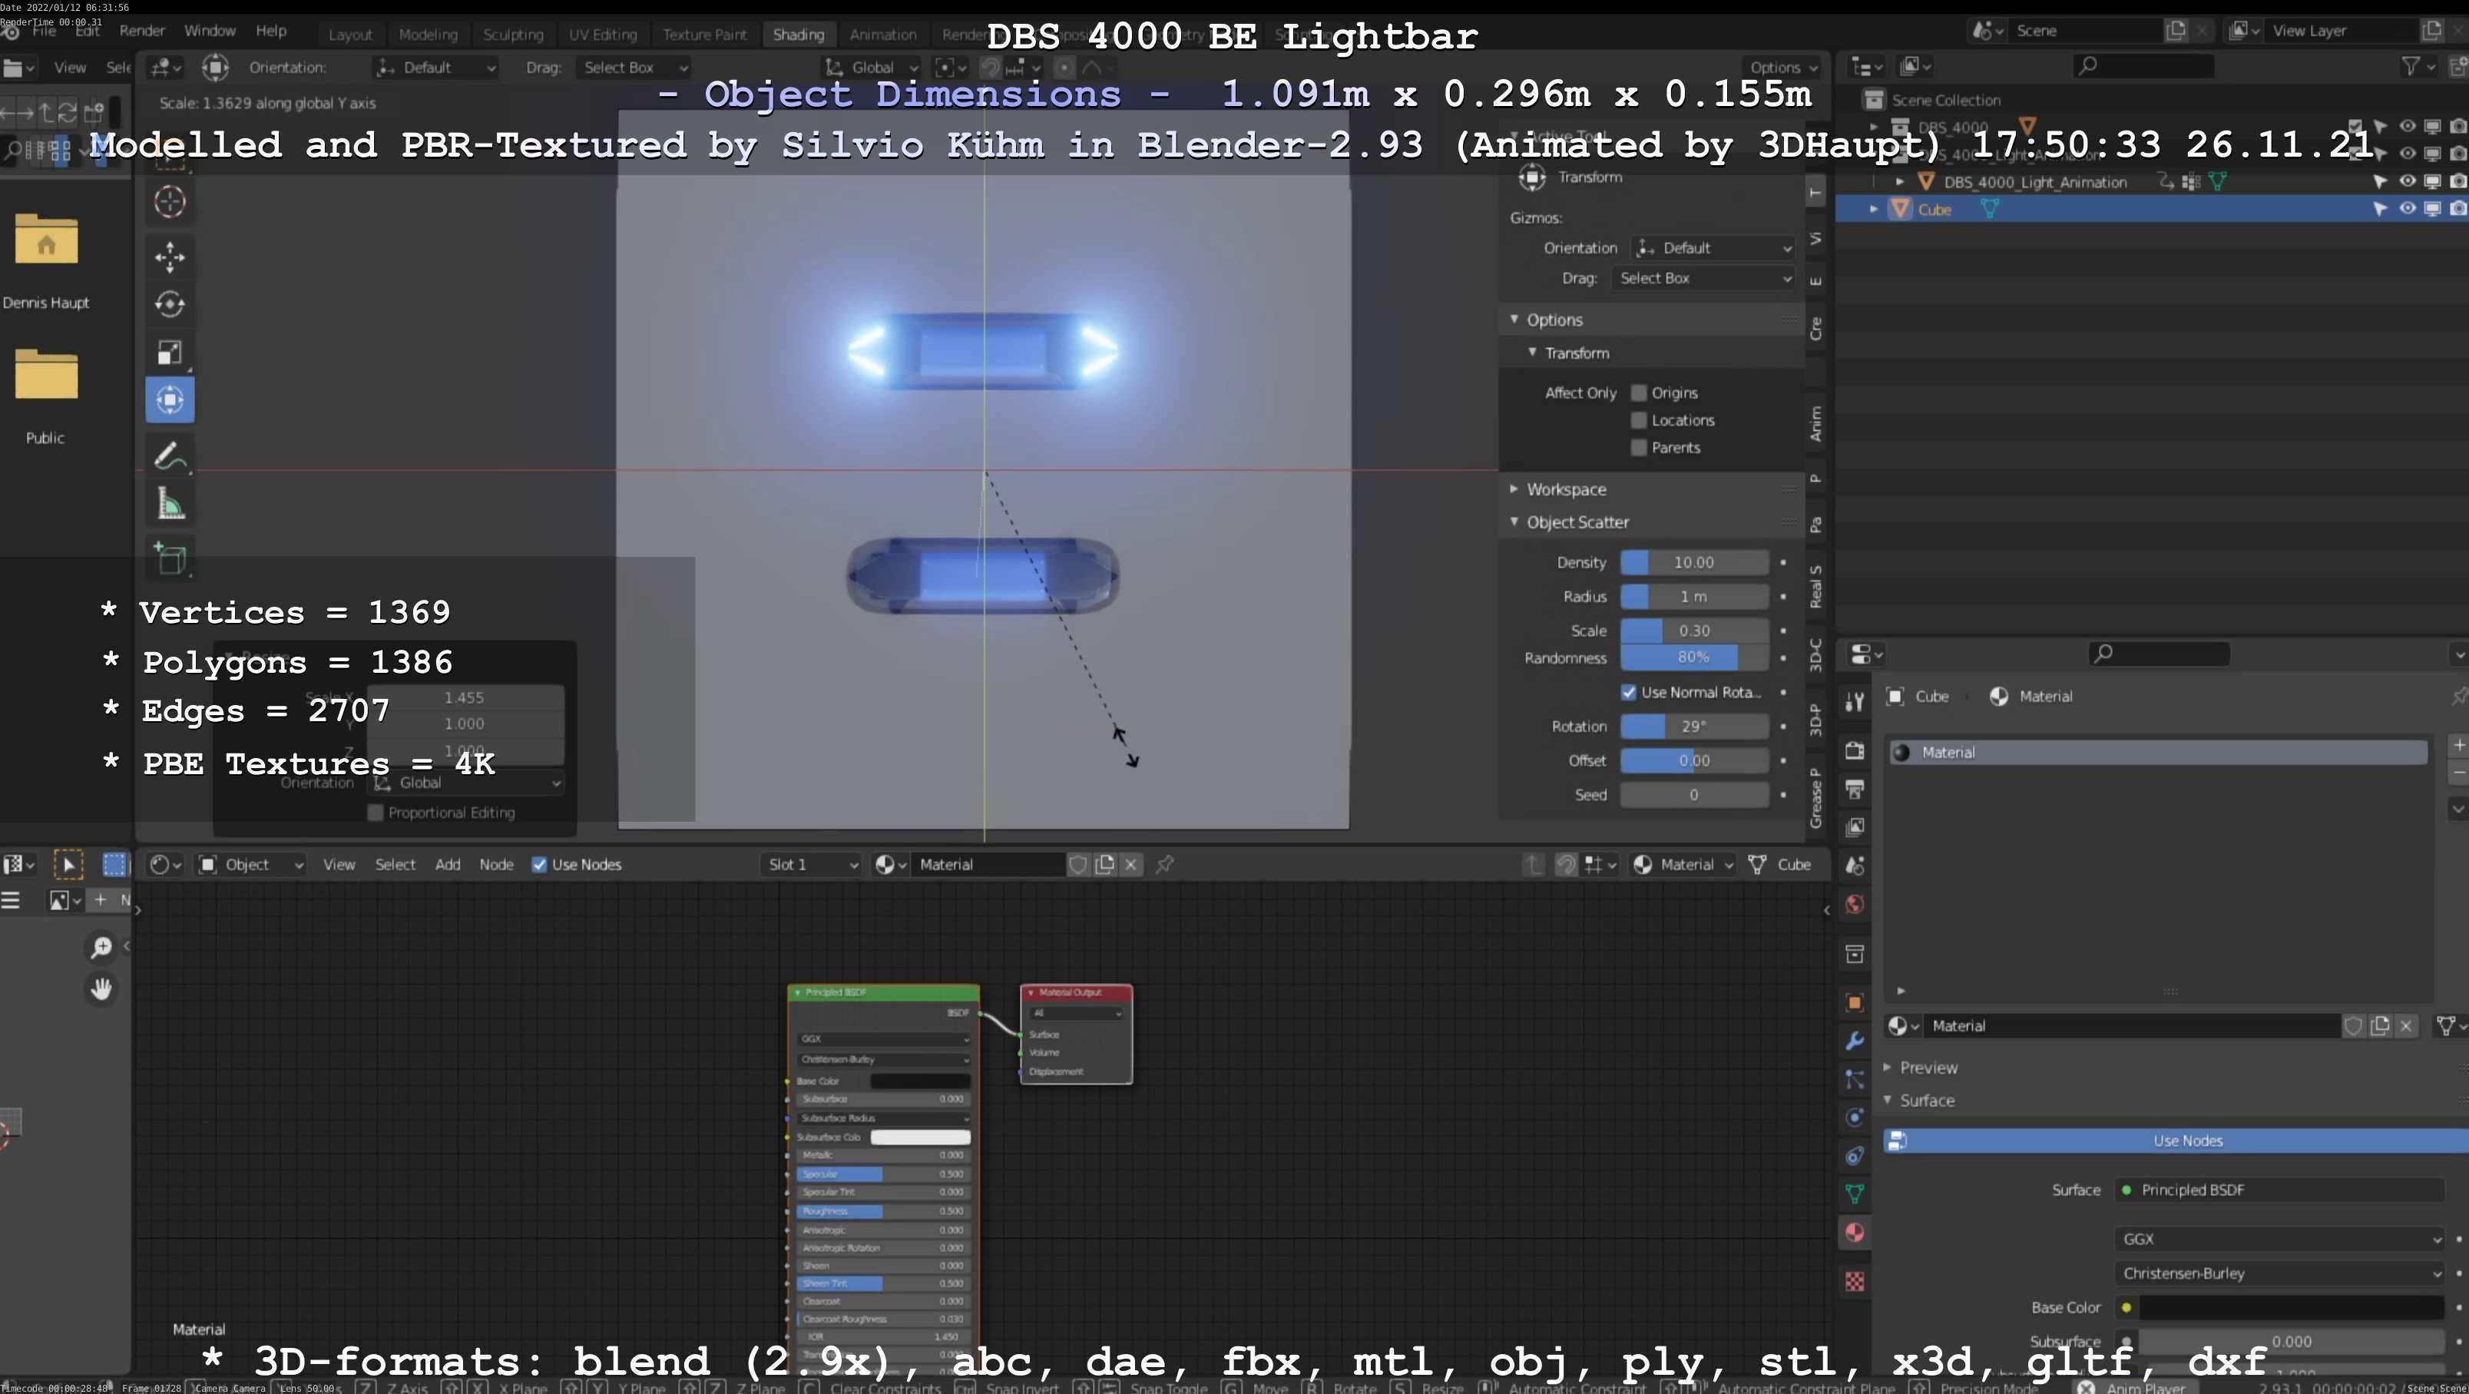This screenshot has height=1394, width=2469.
Task: Open the Scene properties tab
Action: tap(1855, 866)
